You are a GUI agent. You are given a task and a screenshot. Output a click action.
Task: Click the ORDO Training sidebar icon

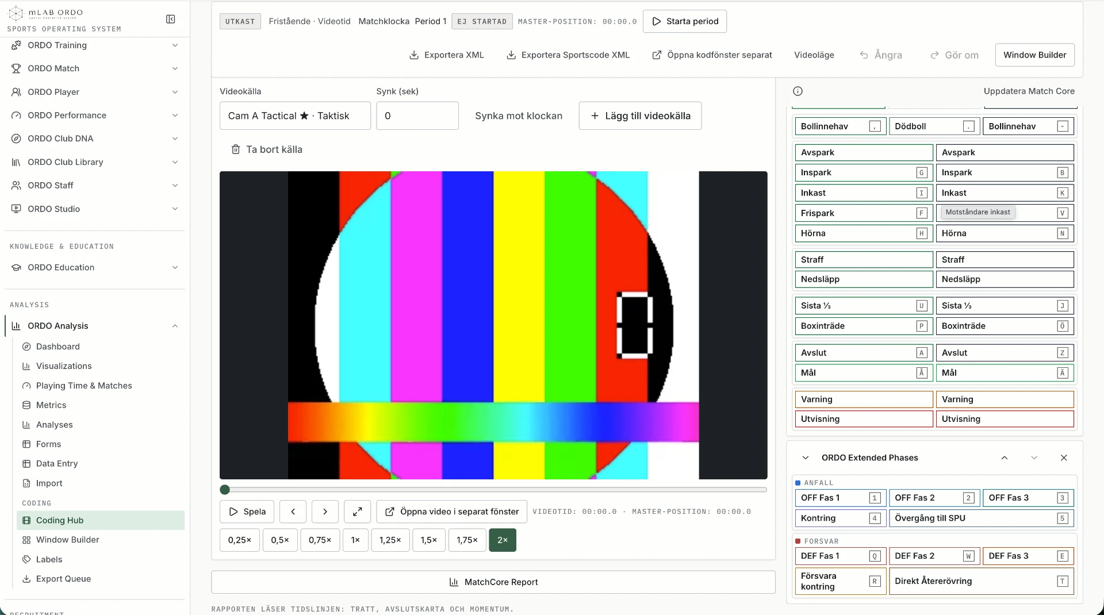pos(16,45)
